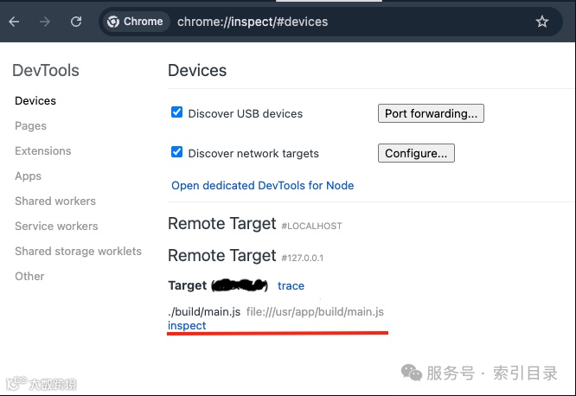The height and width of the screenshot is (396, 576).
Task: Click the browser back arrow
Action: [14, 22]
